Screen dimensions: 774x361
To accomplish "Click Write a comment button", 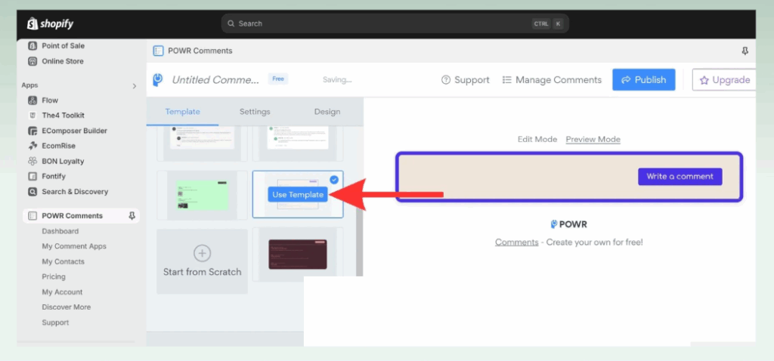I will pyautogui.click(x=680, y=177).
